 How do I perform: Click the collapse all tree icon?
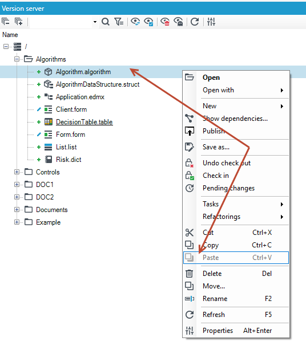pos(6,22)
